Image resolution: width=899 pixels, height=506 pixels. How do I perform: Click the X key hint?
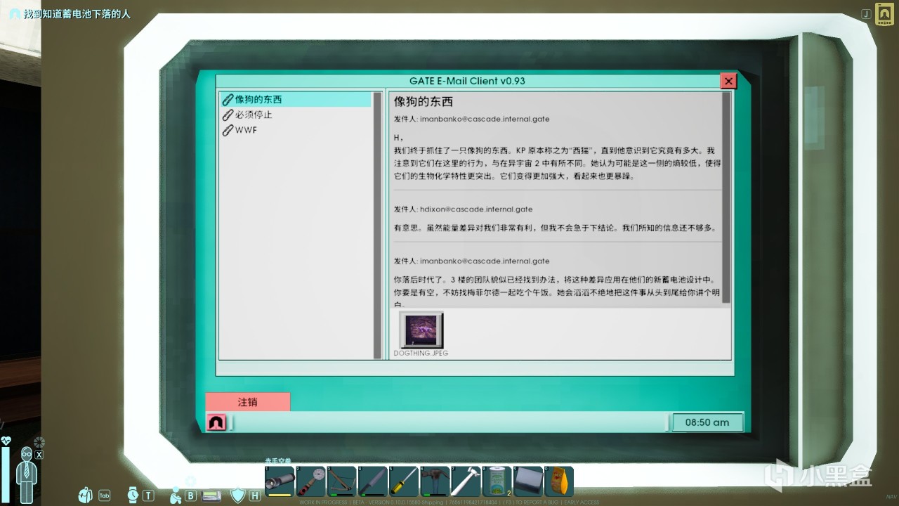coord(39,455)
